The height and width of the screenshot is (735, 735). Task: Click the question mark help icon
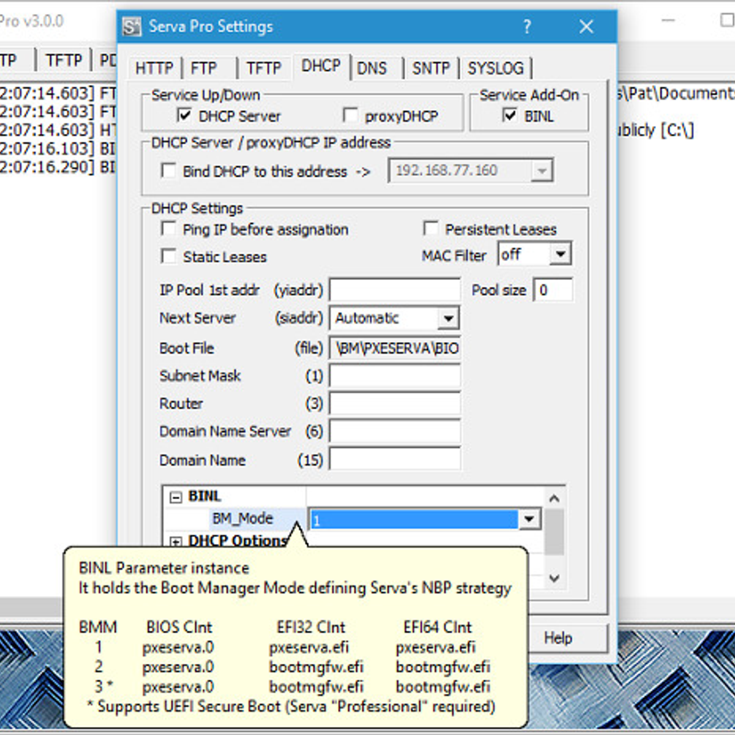coord(527,26)
